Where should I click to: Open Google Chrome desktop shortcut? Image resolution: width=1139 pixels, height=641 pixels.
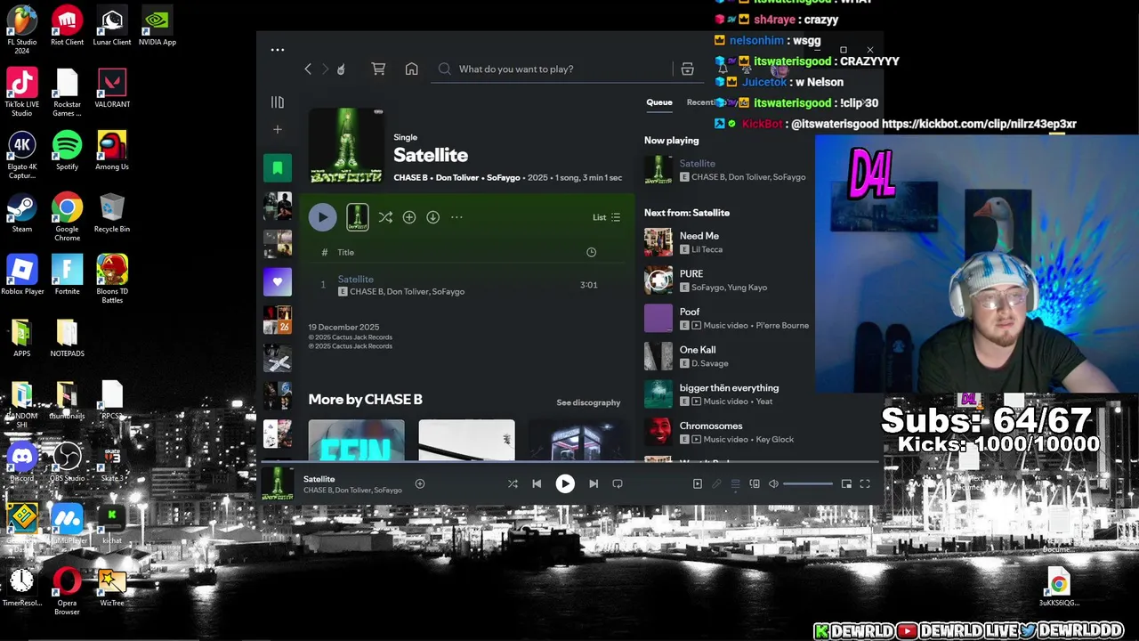click(67, 217)
